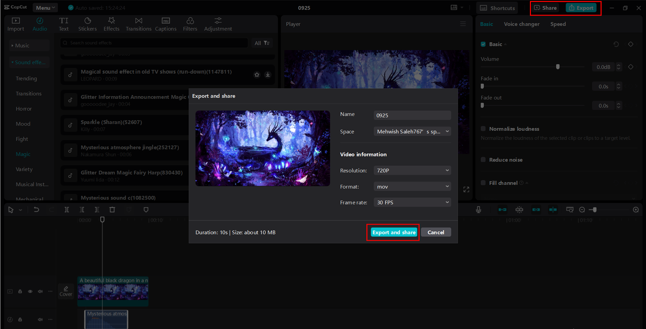The width and height of the screenshot is (646, 329).
Task: Favorite the Magical sound effect entry
Action: coord(257,75)
